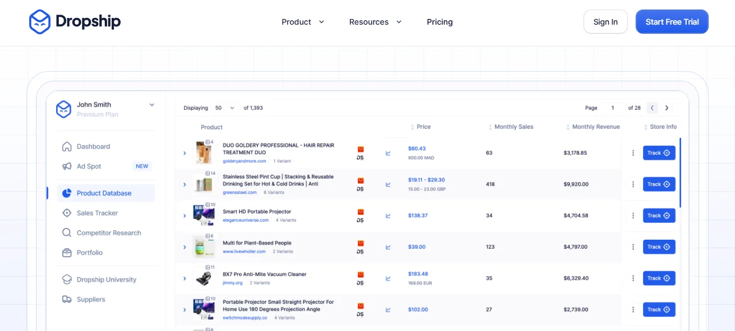Expand the Multi for Plant-Based People row
Image resolution: width=735 pixels, height=331 pixels.
point(185,246)
